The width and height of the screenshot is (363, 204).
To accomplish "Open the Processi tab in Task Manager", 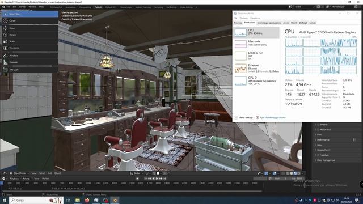I will (x=238, y=23).
